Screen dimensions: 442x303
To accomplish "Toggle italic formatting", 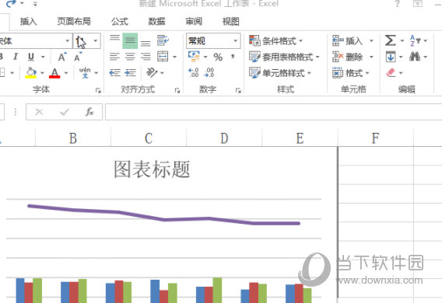I will pyautogui.click(x=16, y=57).
